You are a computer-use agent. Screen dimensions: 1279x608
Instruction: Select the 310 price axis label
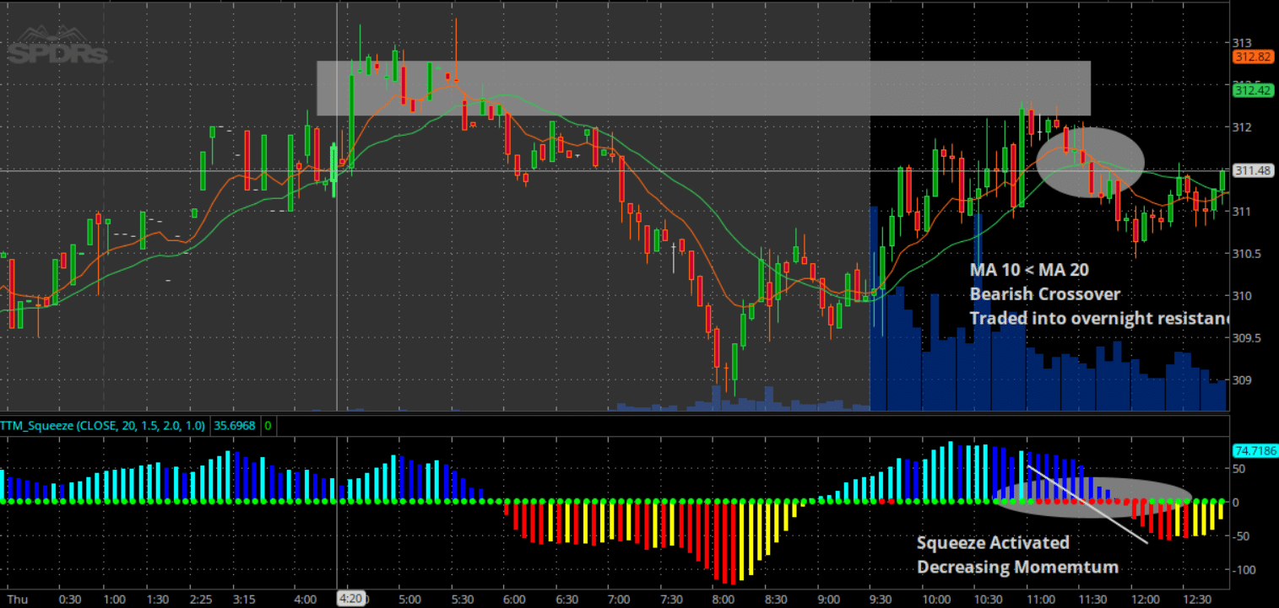pyautogui.click(x=1241, y=295)
